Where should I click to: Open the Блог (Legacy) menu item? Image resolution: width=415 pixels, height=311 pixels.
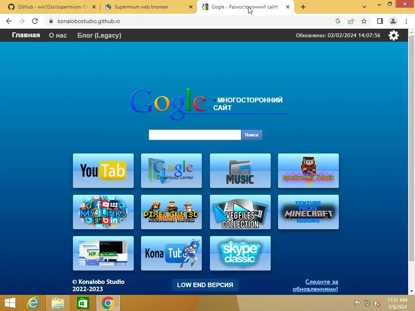(99, 36)
